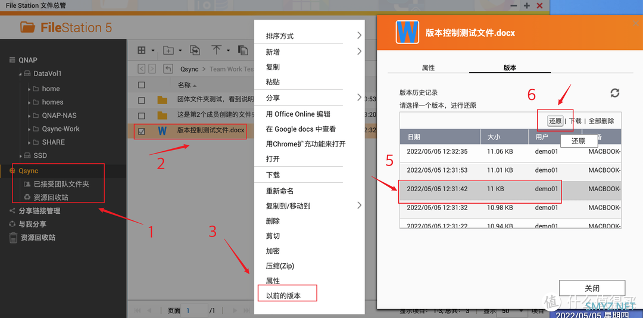The width and height of the screenshot is (643, 318).
Task: Check the 这是第2个成员创建 folder checkbox
Action: (142, 116)
